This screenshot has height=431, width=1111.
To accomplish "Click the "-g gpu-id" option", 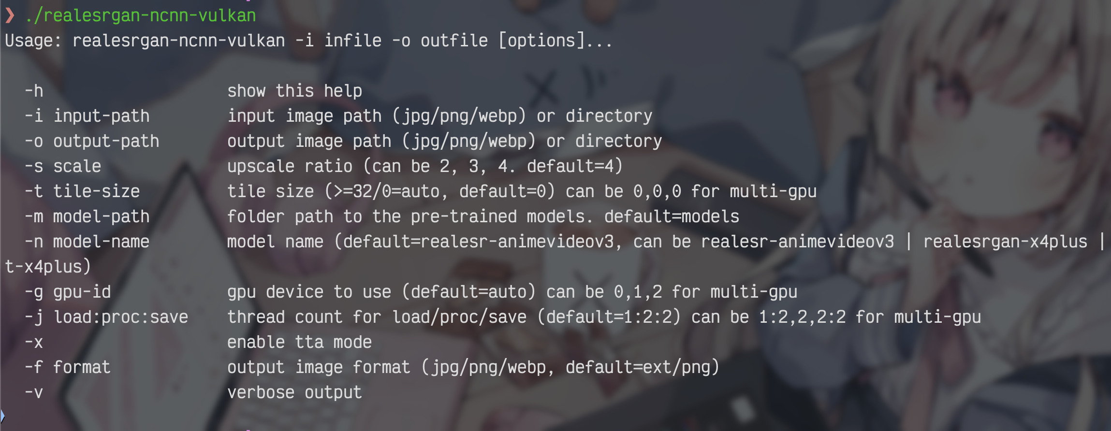I will tap(68, 292).
